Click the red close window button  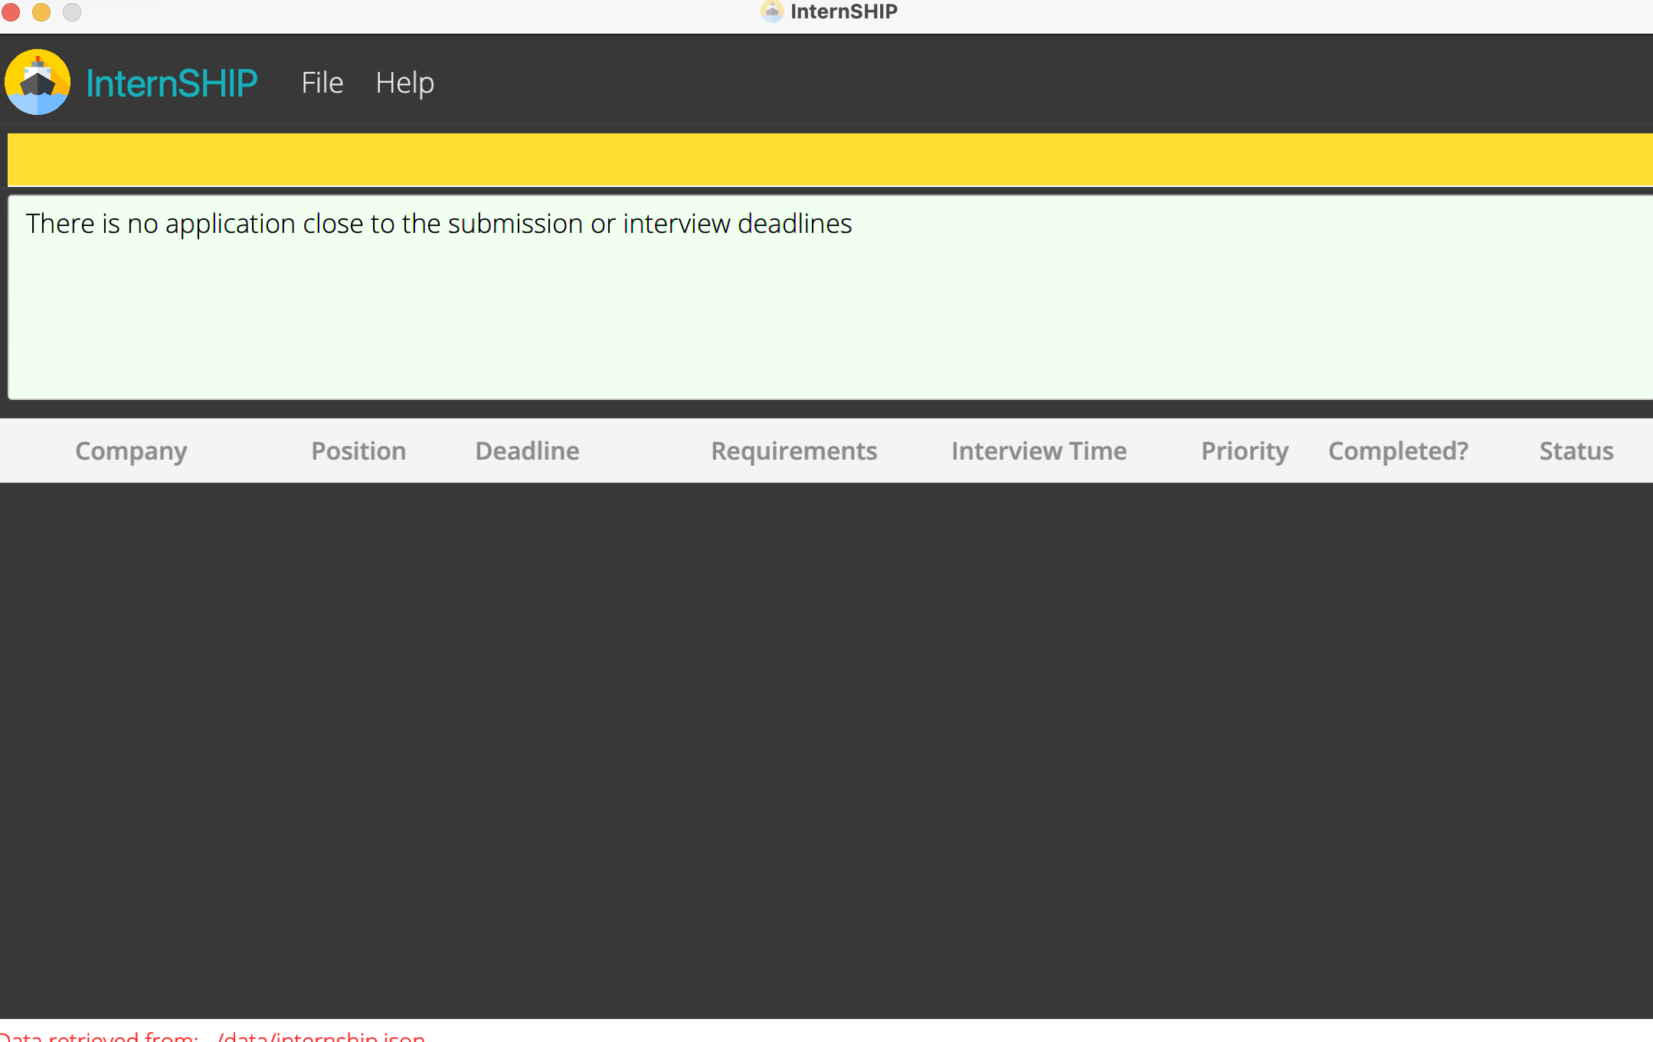coord(11,11)
